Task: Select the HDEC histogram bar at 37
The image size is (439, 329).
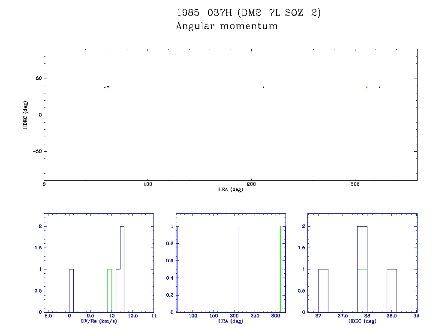Action: pyautogui.click(x=323, y=290)
